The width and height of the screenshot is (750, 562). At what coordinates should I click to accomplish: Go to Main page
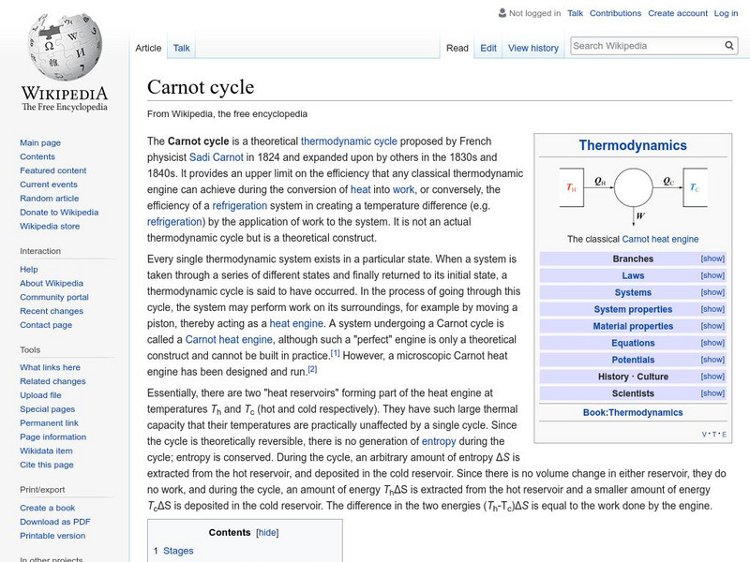click(x=40, y=142)
